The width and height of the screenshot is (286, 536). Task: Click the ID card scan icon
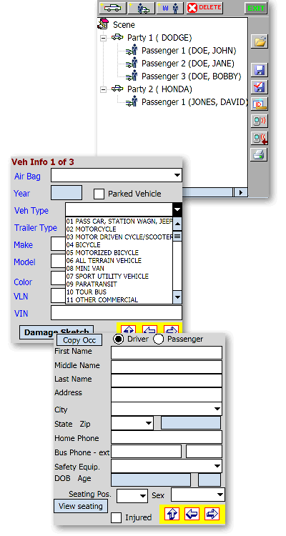[x=260, y=104]
